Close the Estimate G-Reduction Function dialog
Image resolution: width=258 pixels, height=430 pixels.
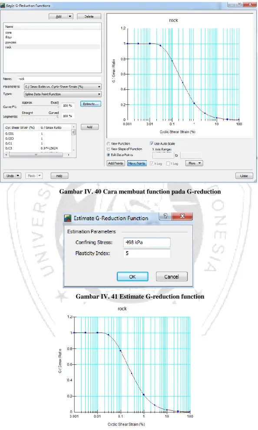[x=182, y=216]
